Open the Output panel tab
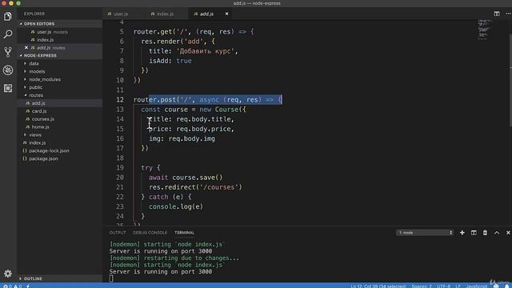The image size is (512, 288). 118,233
